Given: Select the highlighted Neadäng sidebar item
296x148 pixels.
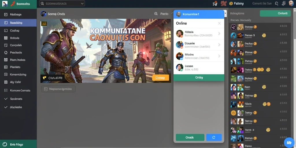Looking at the screenshot, I should click(18, 23).
